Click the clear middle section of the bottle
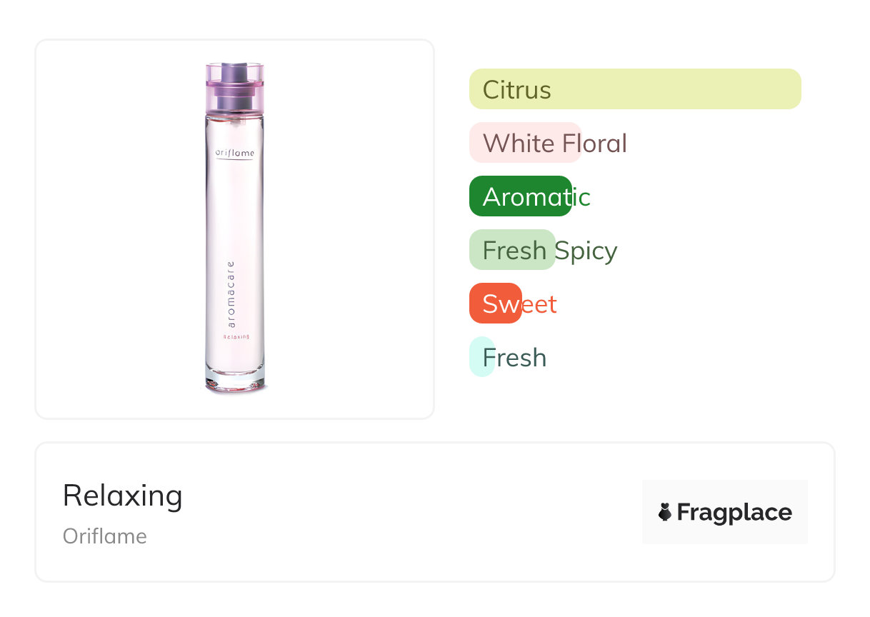This screenshot has width=870, height=617. pyautogui.click(x=235, y=214)
